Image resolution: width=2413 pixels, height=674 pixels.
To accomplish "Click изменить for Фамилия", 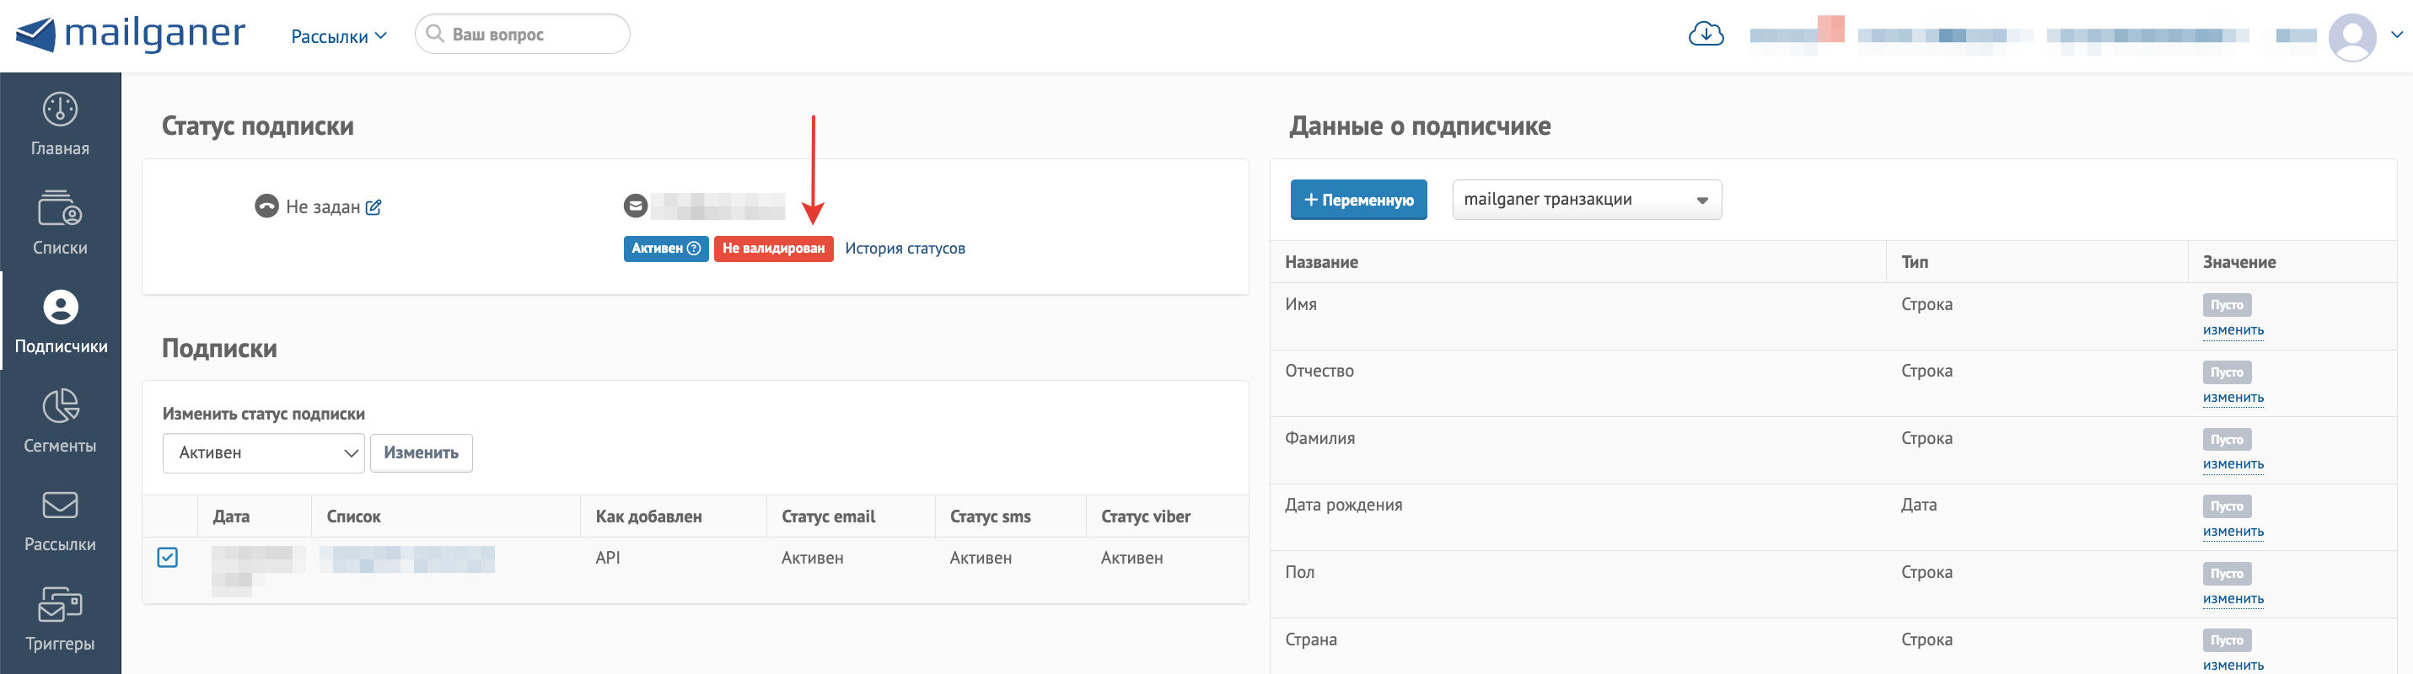I will [x=2233, y=464].
